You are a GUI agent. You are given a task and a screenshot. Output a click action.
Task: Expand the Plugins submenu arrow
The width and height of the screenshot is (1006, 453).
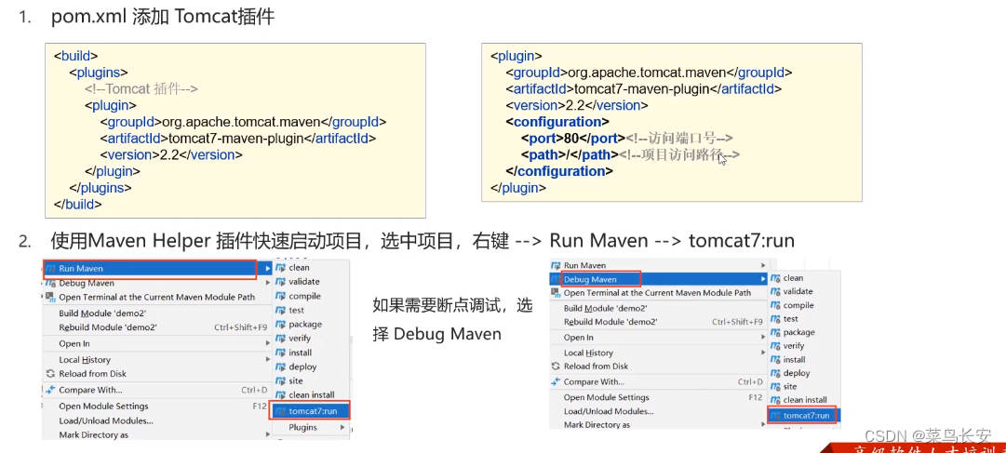342,427
